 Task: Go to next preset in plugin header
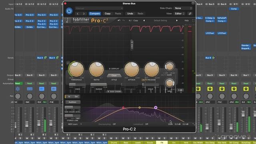[84, 14]
